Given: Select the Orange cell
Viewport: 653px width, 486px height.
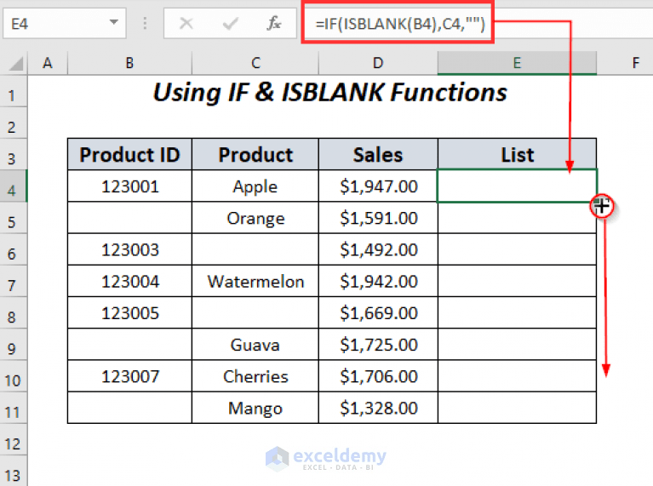Looking at the screenshot, I should pyautogui.click(x=255, y=218).
